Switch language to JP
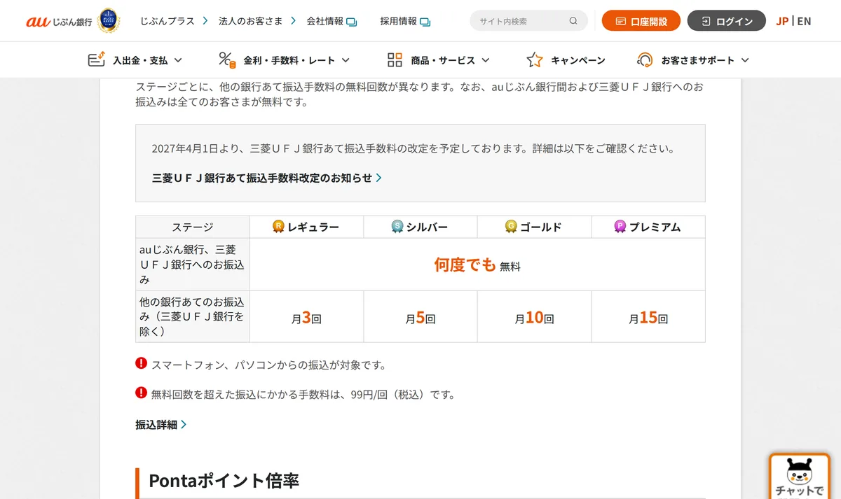The height and width of the screenshot is (499, 841). point(782,21)
